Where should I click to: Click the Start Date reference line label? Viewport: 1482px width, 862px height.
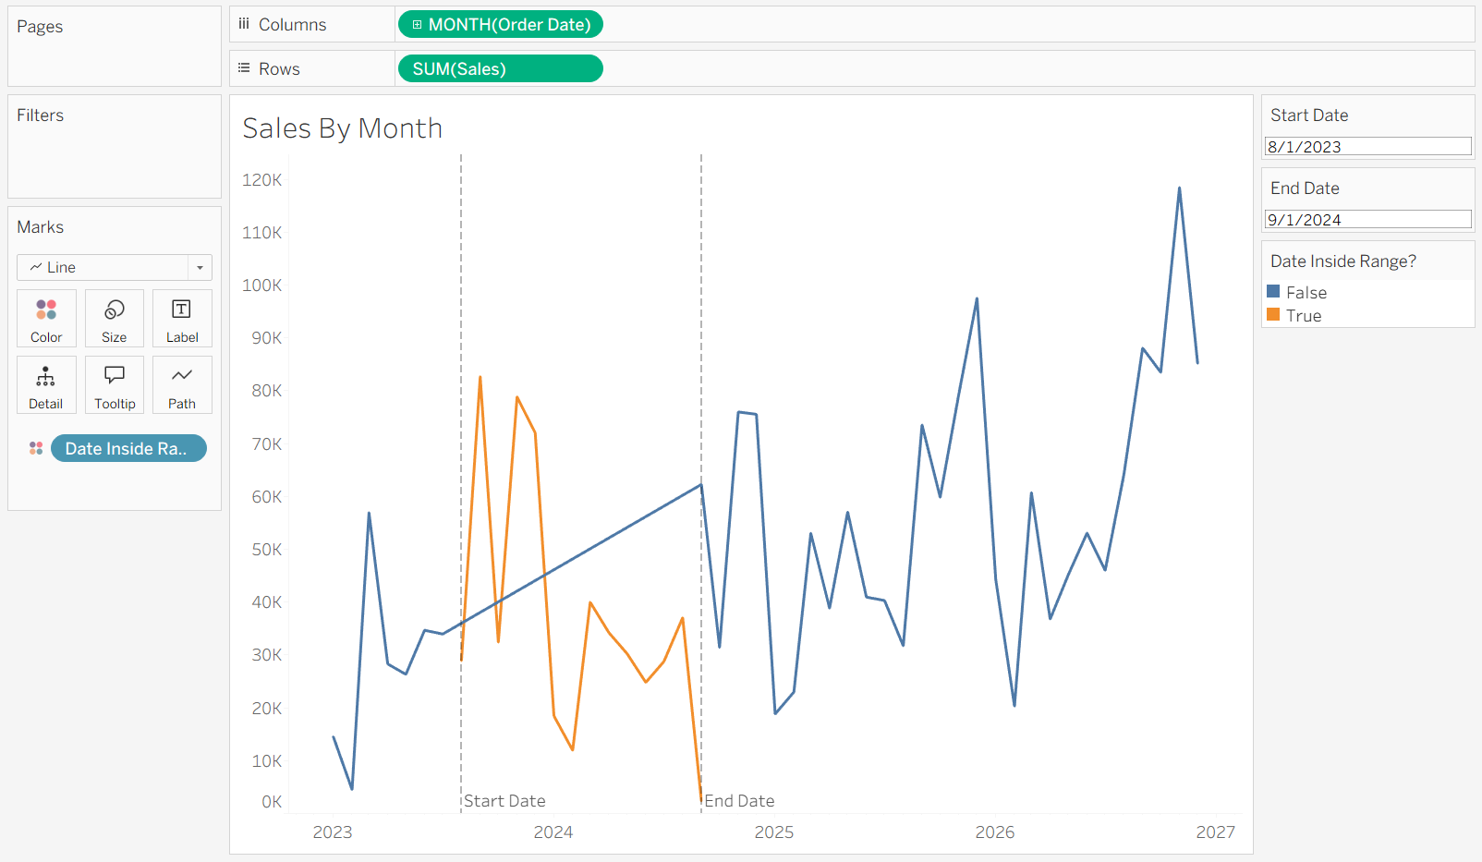click(x=504, y=801)
